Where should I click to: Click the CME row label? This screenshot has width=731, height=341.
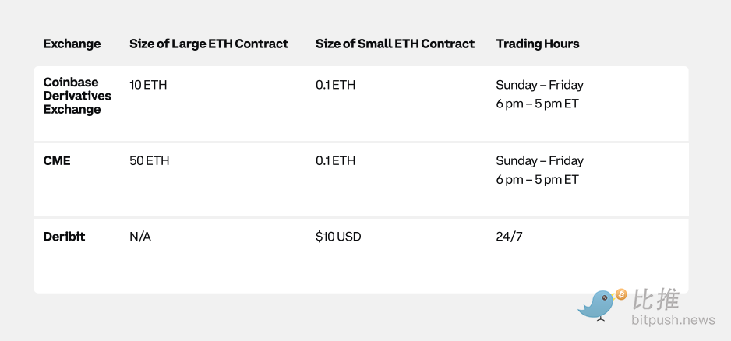click(57, 160)
